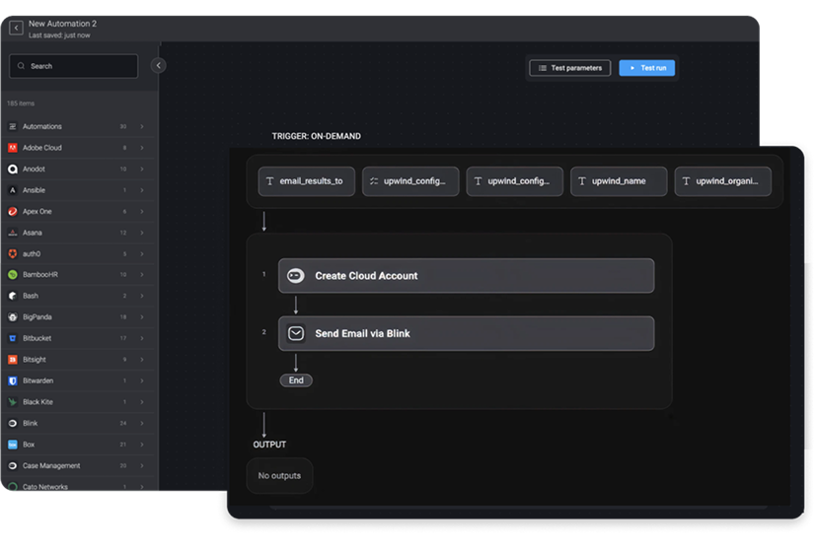Click the Asana icon
This screenshot has height=550, width=817.
13,233
